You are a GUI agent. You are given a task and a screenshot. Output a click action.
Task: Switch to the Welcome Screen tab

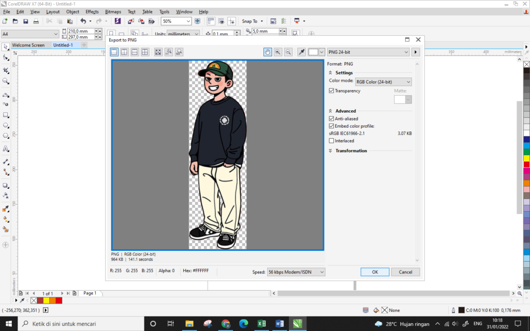pos(28,45)
